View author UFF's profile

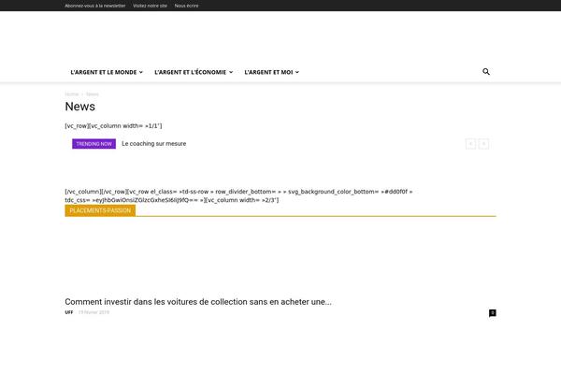point(69,312)
